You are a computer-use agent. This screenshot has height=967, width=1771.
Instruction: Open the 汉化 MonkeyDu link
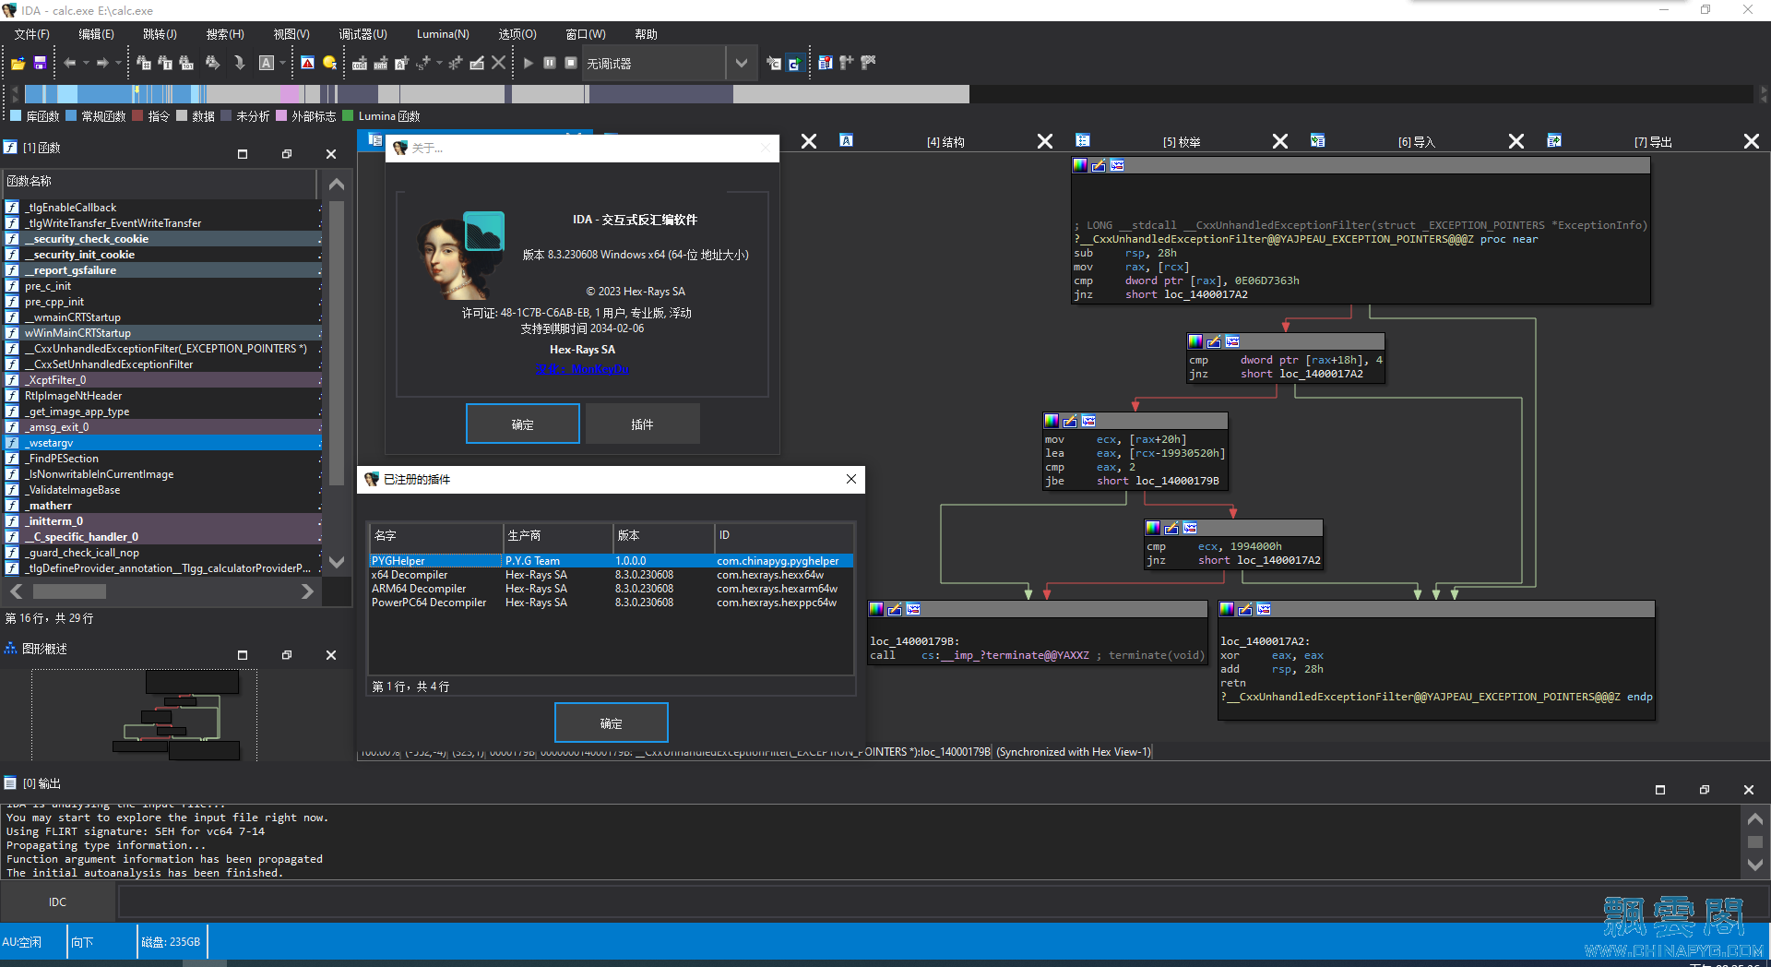(582, 368)
